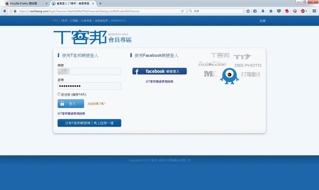Go back using Firefox back arrow
The height and width of the screenshot is (190, 319).
click(x=5, y=11)
